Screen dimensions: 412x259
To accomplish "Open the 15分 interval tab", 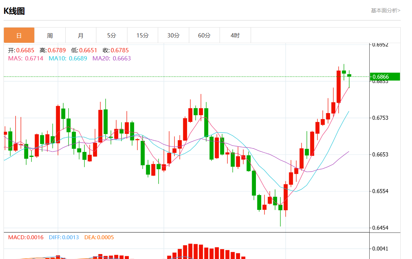I will (143, 35).
